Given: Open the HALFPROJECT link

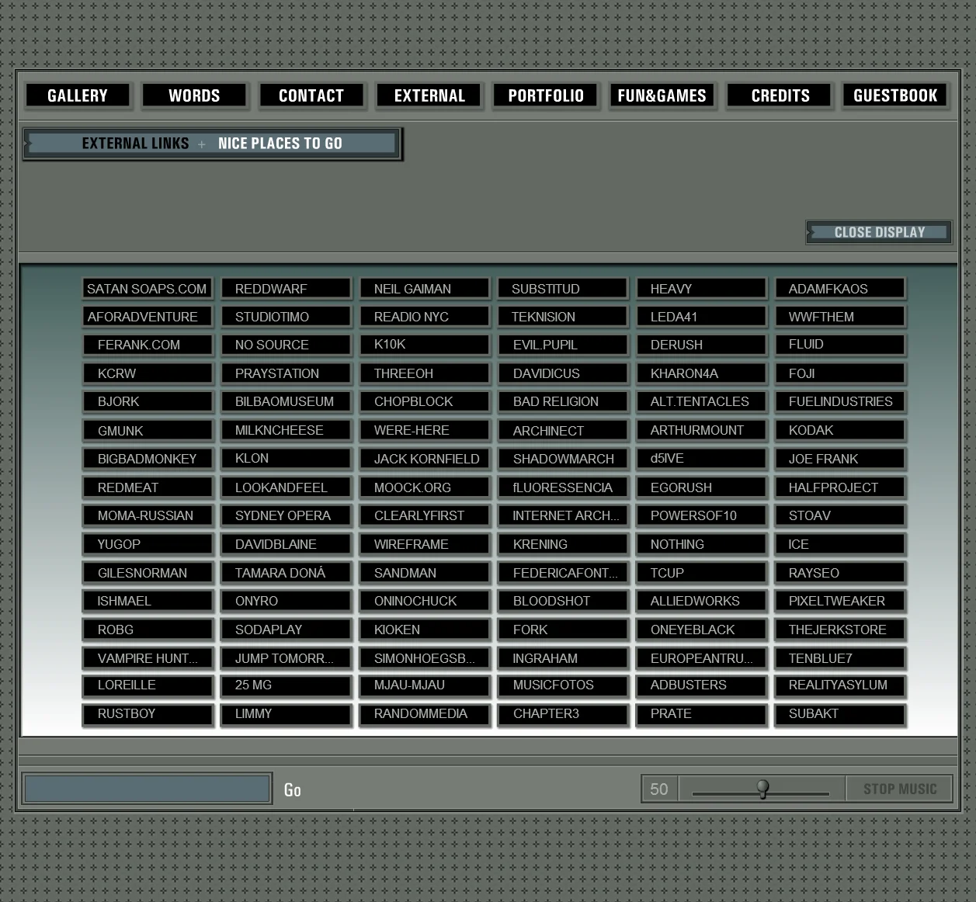Looking at the screenshot, I should point(840,487).
